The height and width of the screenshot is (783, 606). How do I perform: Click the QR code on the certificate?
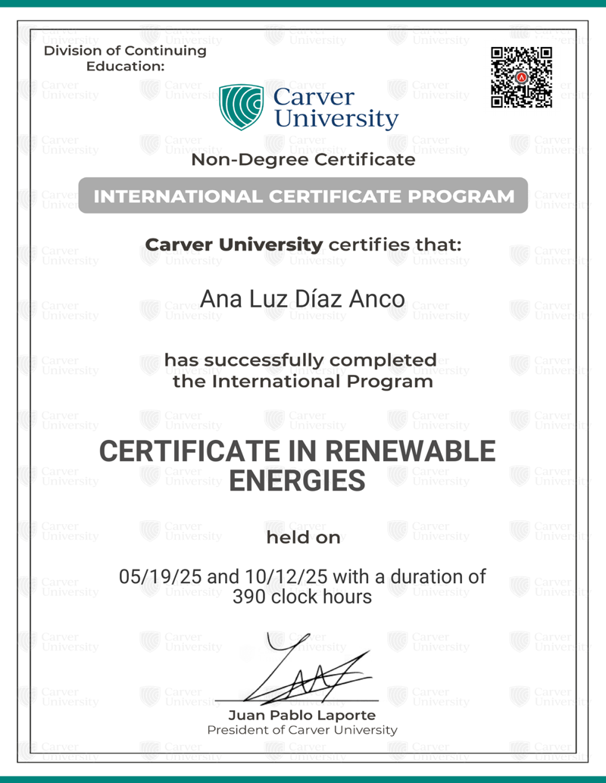pos(521,77)
